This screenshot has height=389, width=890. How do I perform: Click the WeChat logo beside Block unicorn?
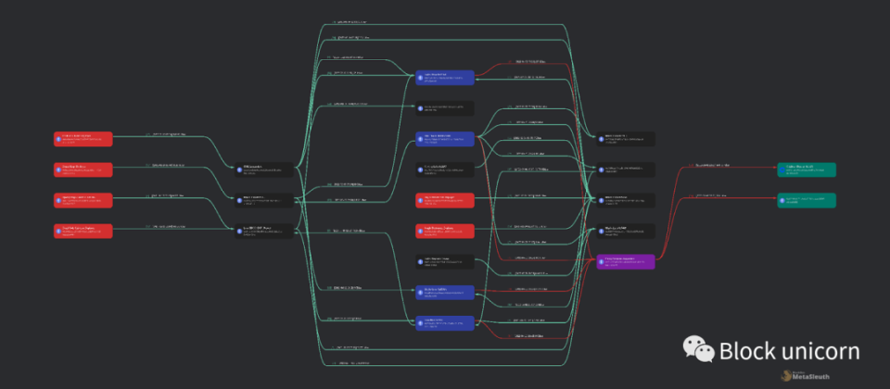coord(699,349)
